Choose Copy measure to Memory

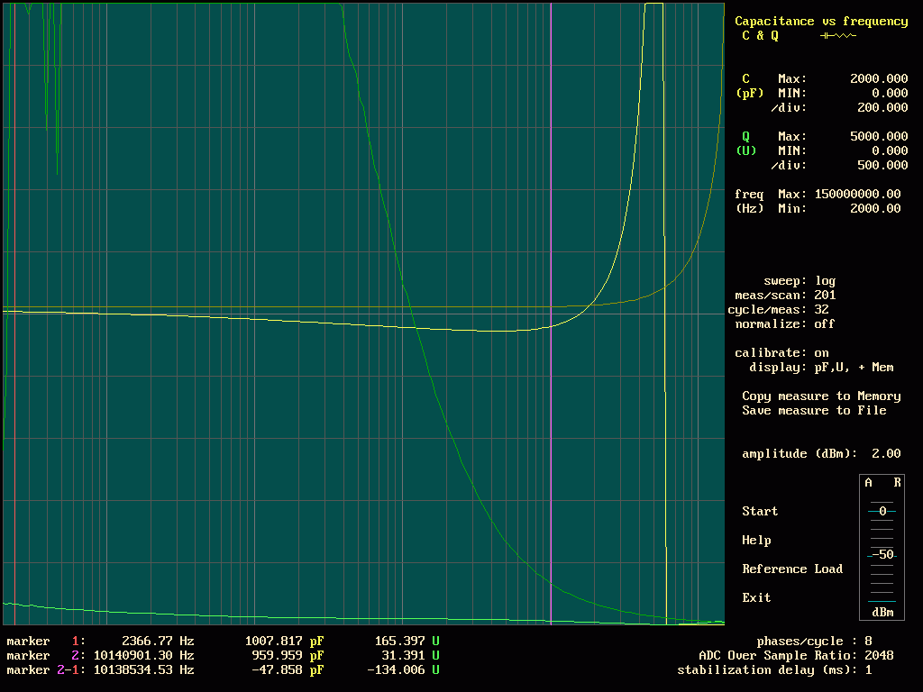(x=821, y=396)
